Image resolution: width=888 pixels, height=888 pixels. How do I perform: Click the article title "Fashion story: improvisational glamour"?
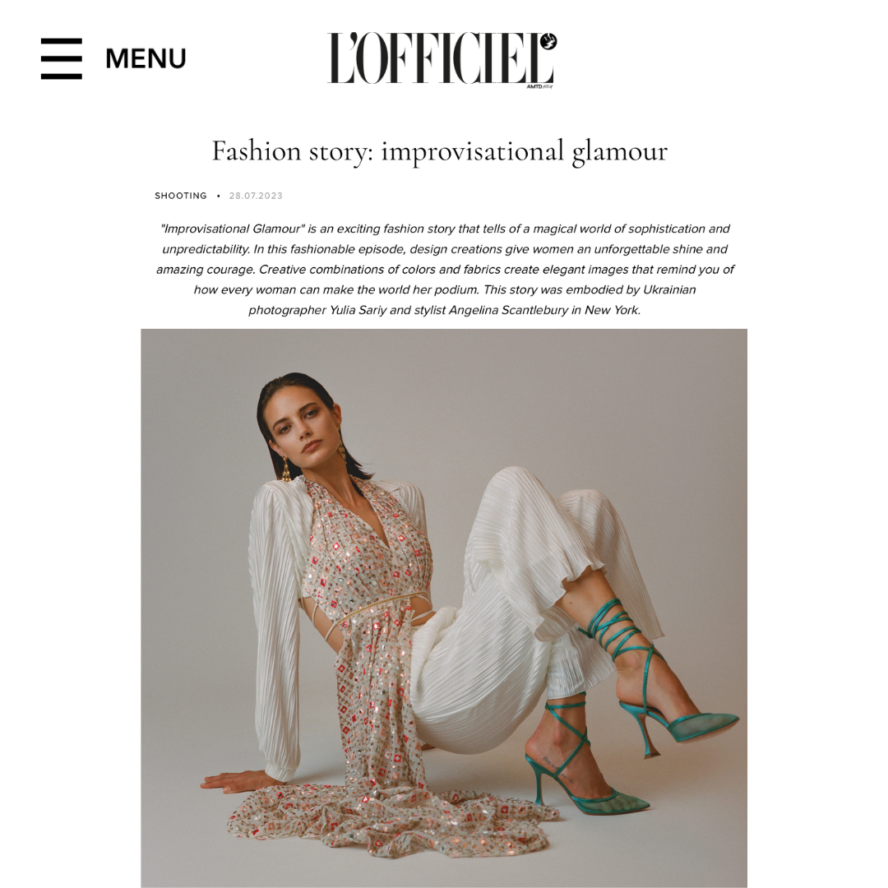[x=439, y=151]
